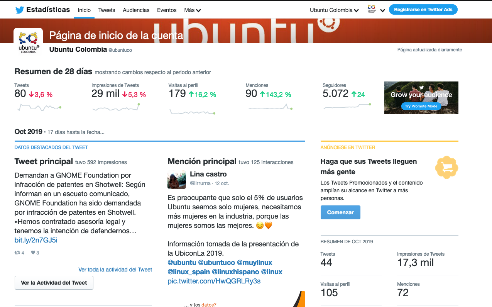This screenshot has height=307, width=492.
Task: Click the Seguidores sparkline chart
Action: coord(347,107)
